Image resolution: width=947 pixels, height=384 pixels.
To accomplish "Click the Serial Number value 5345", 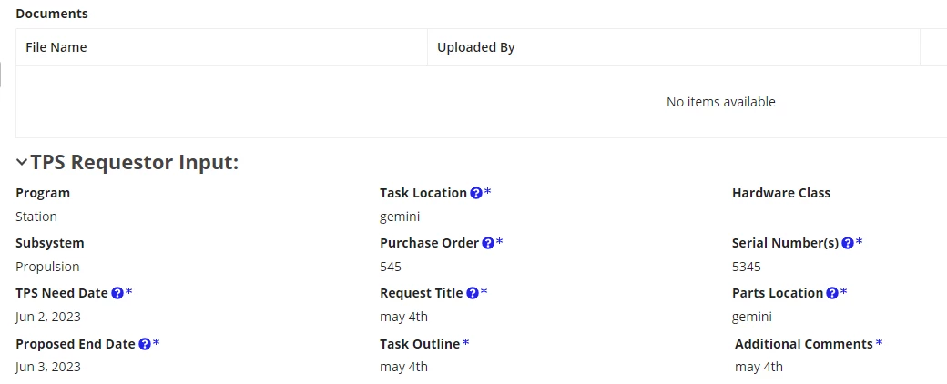I will tap(747, 267).
